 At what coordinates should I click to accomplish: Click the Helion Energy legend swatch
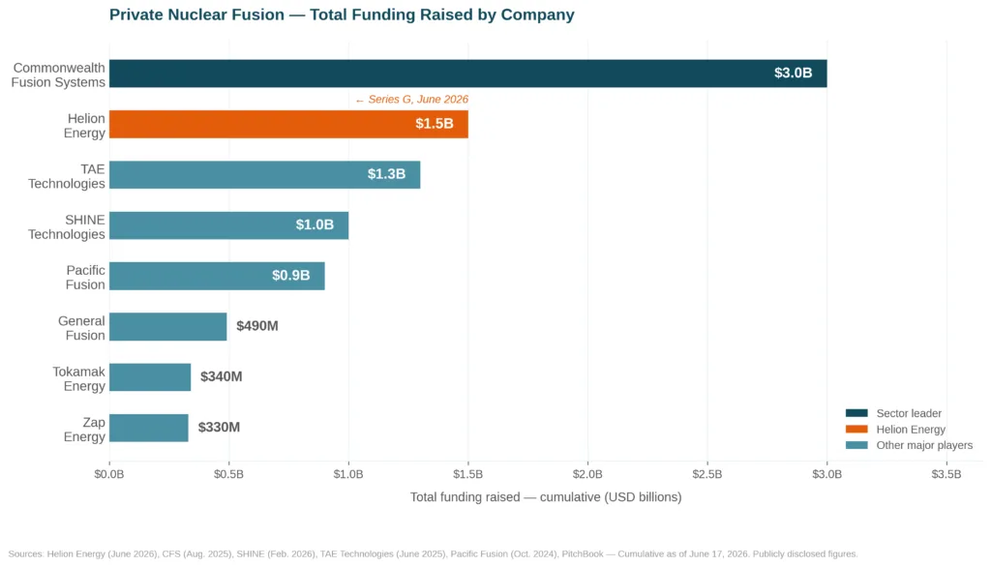pyautogui.click(x=856, y=429)
